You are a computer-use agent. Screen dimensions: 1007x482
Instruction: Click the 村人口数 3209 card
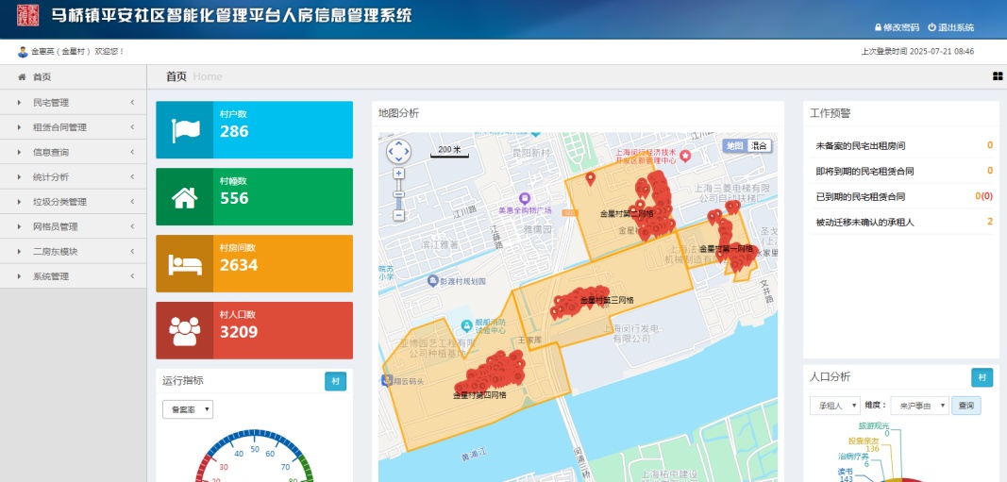pos(254,330)
